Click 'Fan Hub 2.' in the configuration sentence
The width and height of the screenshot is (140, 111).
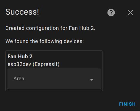(x=82, y=28)
